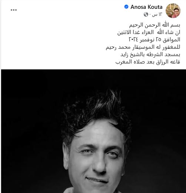Click the line ending with غدا الاتنين
Viewport: 186px width, 193px height.
[149, 32]
